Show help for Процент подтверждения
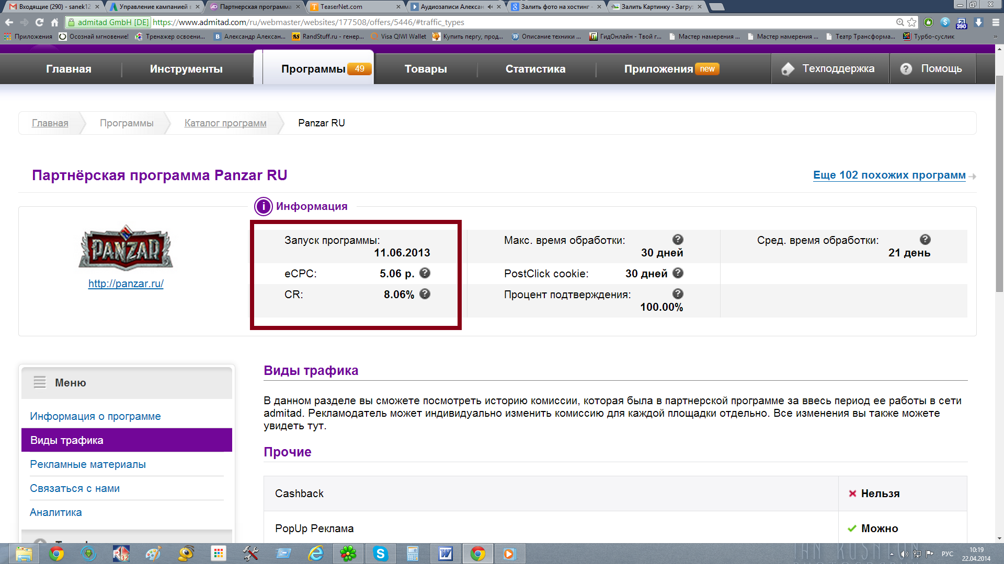Viewport: 1004px width, 564px height. tap(678, 294)
